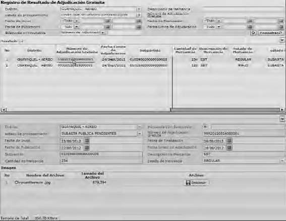Viewport: 286px width, 221px height.
Task: Open the estado de procesamiento dropdown at top
Action: click(139, 15)
